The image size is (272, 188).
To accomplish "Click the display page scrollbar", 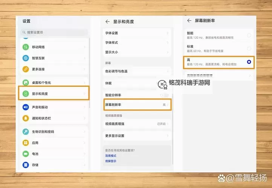I will [173, 129].
